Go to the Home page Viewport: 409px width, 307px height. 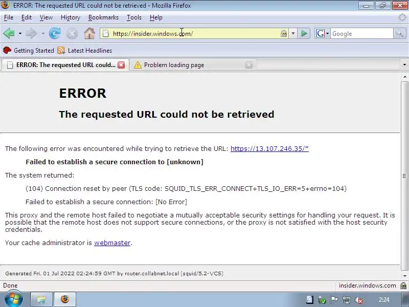pyautogui.click(x=89, y=33)
